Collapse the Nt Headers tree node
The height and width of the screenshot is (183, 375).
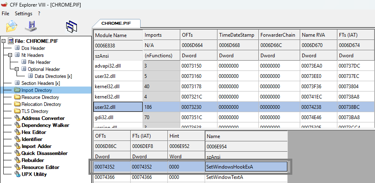(x=10, y=55)
